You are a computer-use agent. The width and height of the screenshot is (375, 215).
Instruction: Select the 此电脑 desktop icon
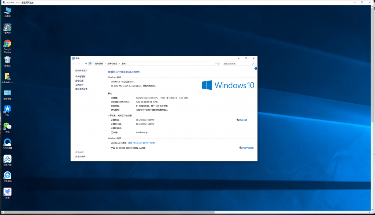click(x=7, y=12)
